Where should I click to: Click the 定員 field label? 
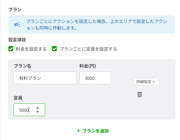(x=18, y=98)
